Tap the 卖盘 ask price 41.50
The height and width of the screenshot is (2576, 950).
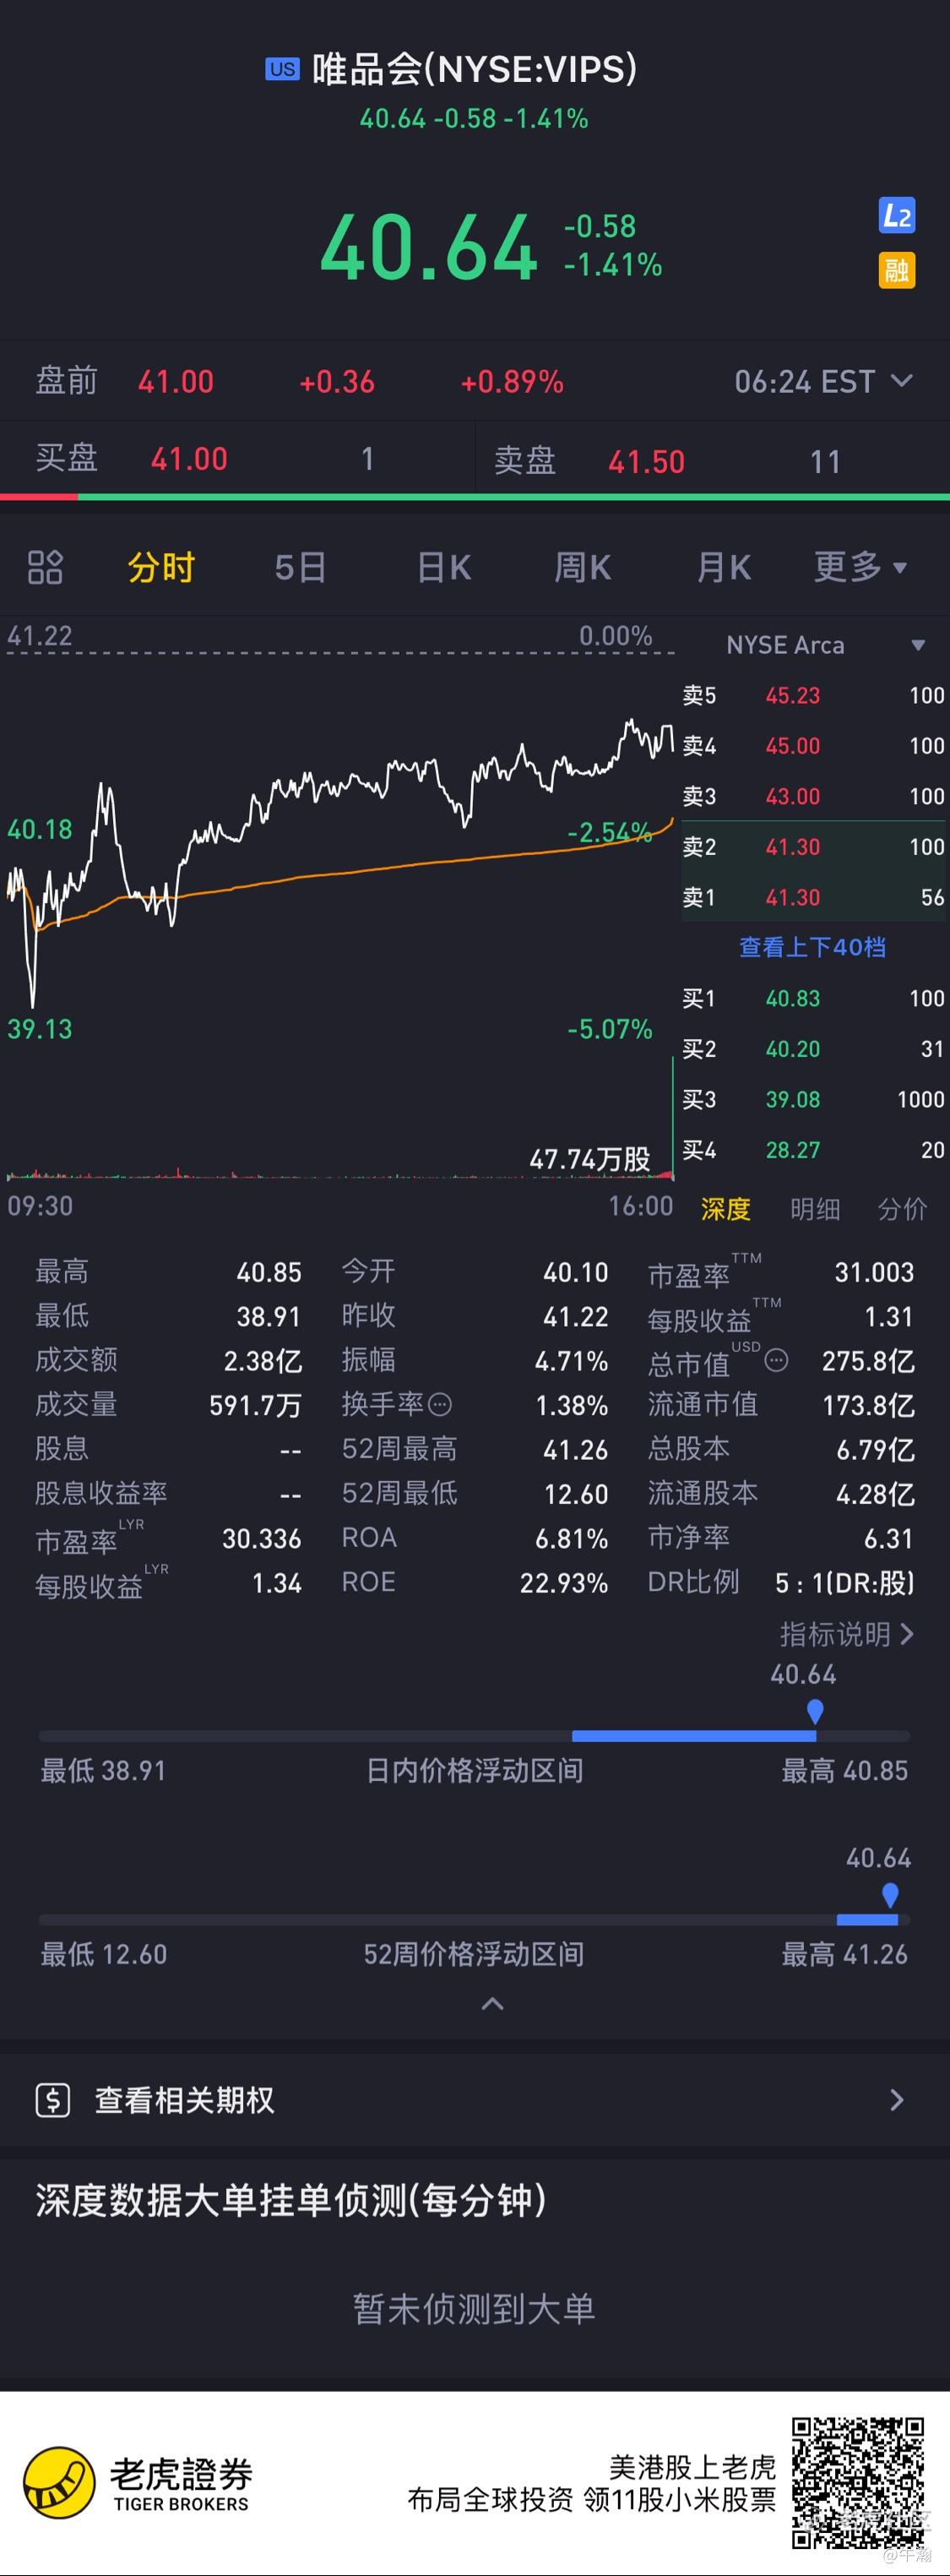coord(646,461)
